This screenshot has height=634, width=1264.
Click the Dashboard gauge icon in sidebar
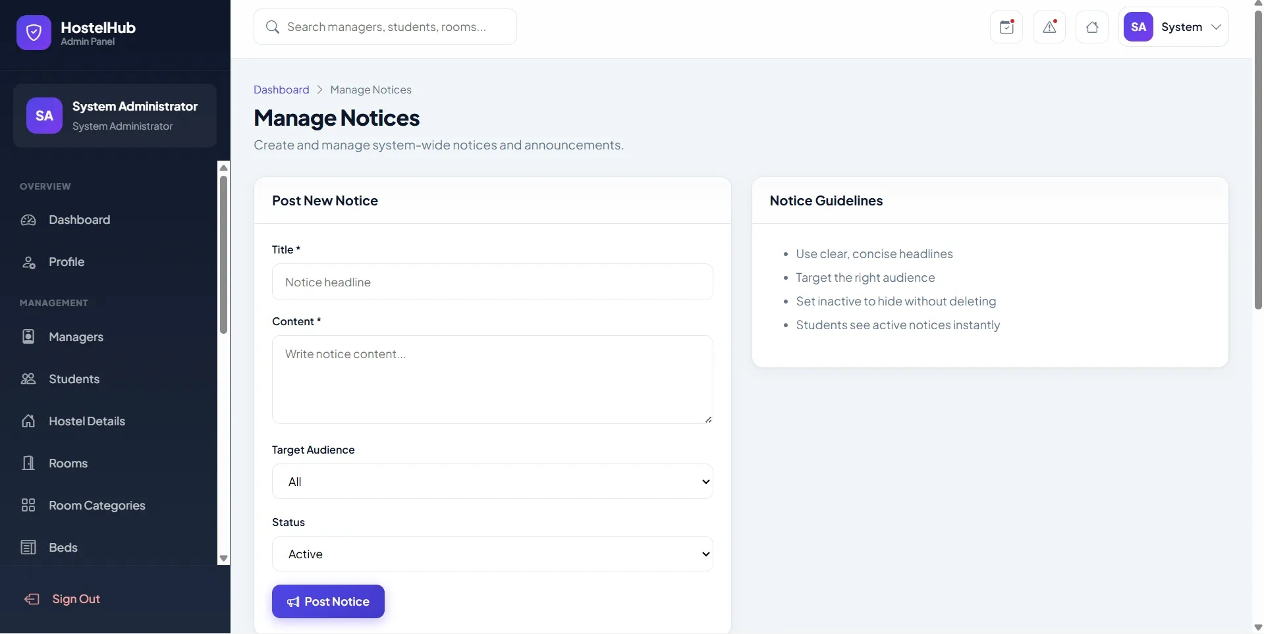click(x=28, y=220)
